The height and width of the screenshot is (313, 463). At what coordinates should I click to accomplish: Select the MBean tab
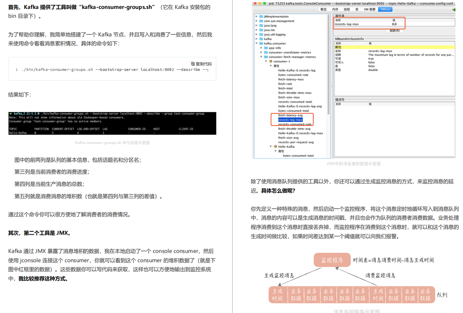tap(385, 9)
